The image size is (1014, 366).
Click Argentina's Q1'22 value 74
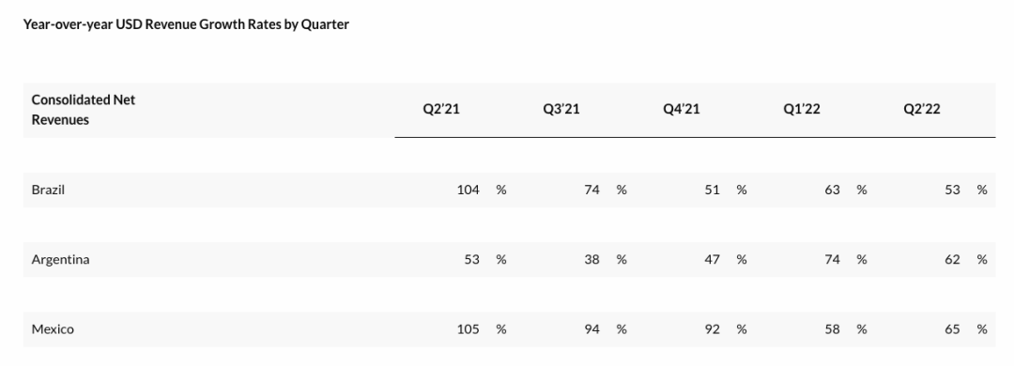(x=832, y=260)
